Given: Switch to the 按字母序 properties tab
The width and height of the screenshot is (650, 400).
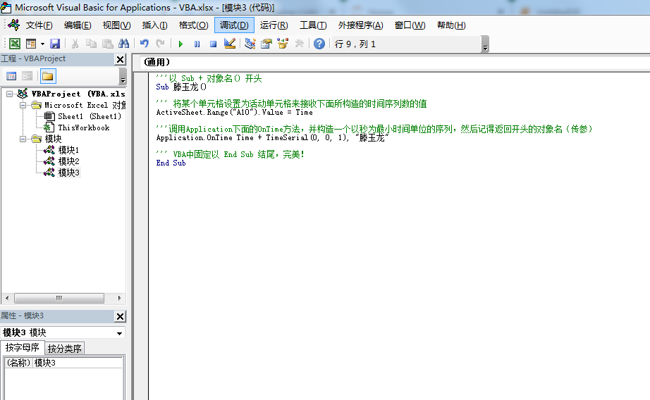Looking at the screenshot, I should coord(23,347).
